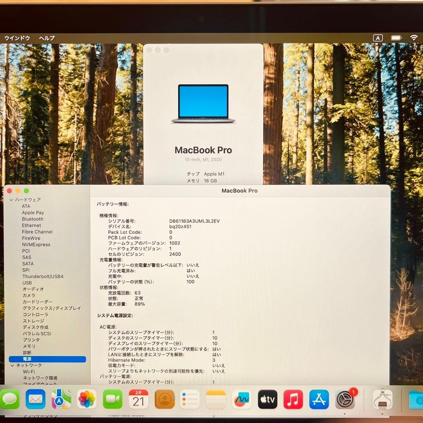
Task: Open the ヘルプ menu
Action: coord(47,38)
